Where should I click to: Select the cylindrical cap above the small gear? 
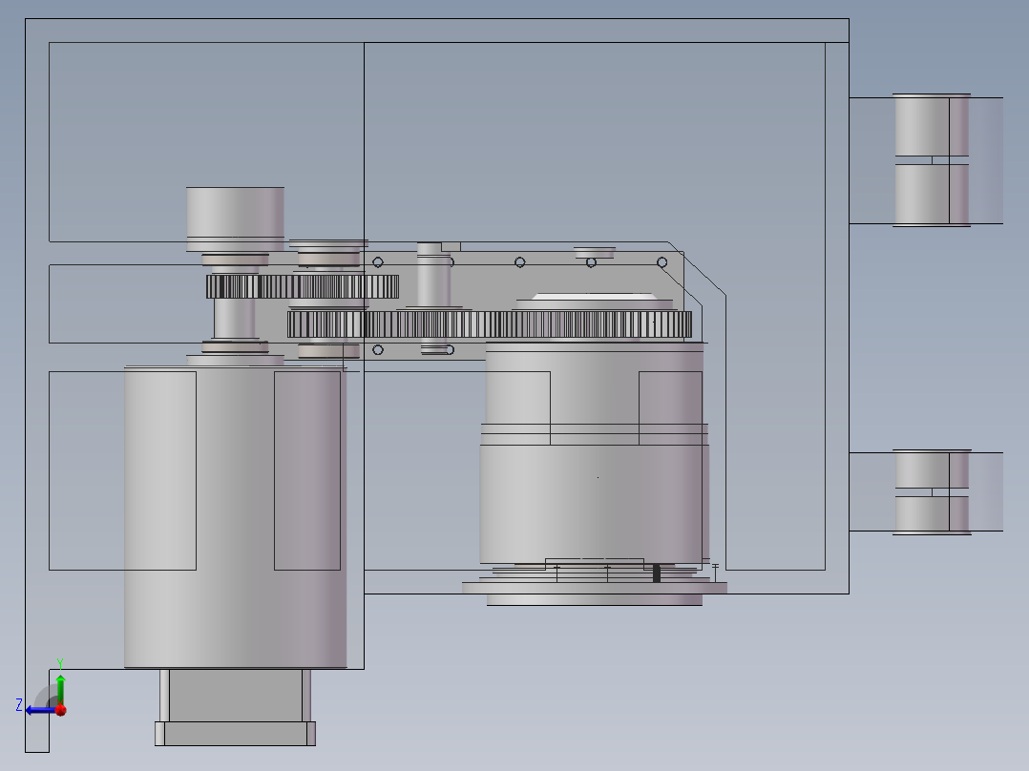coord(235,219)
